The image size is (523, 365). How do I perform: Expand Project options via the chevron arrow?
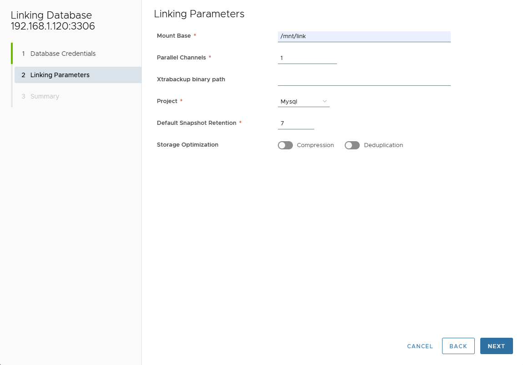click(x=325, y=101)
